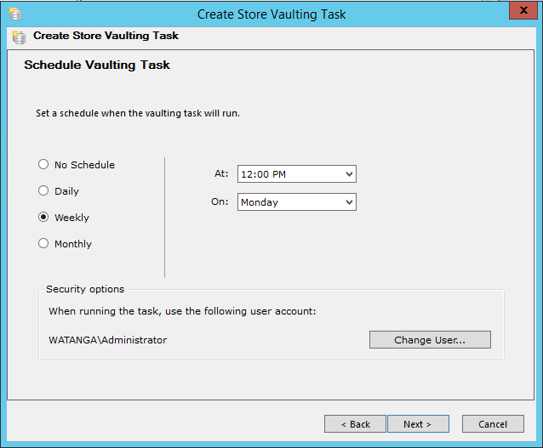Click the 12:00 PM time field
This screenshot has width=543, height=448.
[x=297, y=174]
